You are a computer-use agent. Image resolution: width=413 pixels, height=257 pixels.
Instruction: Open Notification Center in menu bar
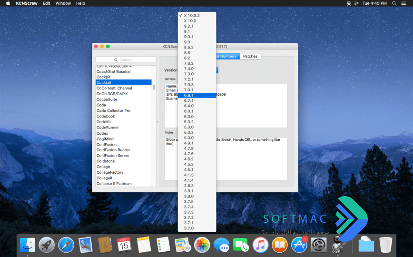403,3
